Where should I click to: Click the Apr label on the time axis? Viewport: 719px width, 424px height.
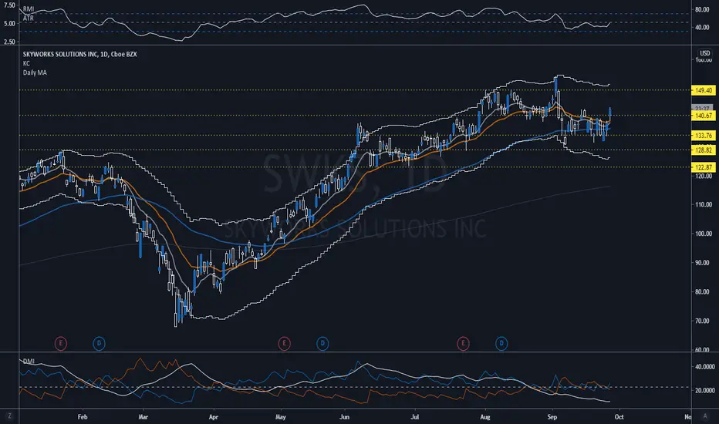[213, 416]
